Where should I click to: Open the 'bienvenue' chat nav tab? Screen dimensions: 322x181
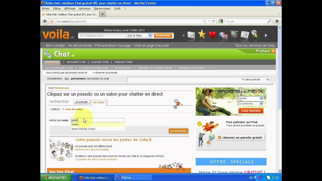(x=52, y=62)
